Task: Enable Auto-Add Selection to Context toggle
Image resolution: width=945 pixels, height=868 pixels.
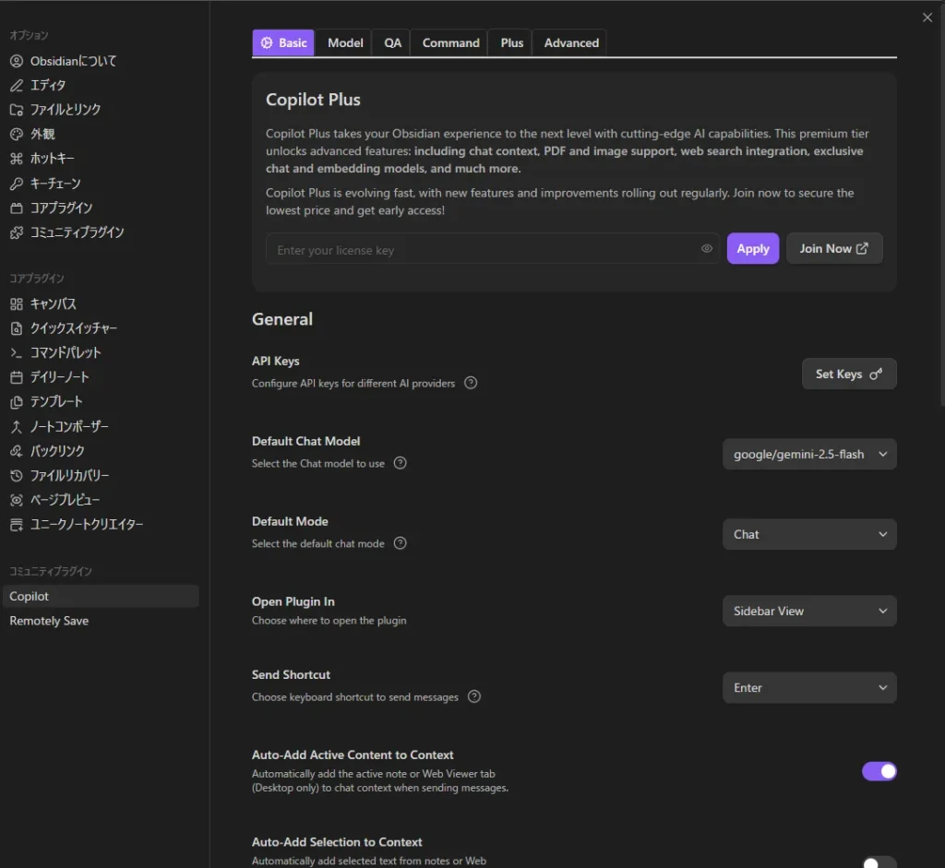Action: coord(879,862)
